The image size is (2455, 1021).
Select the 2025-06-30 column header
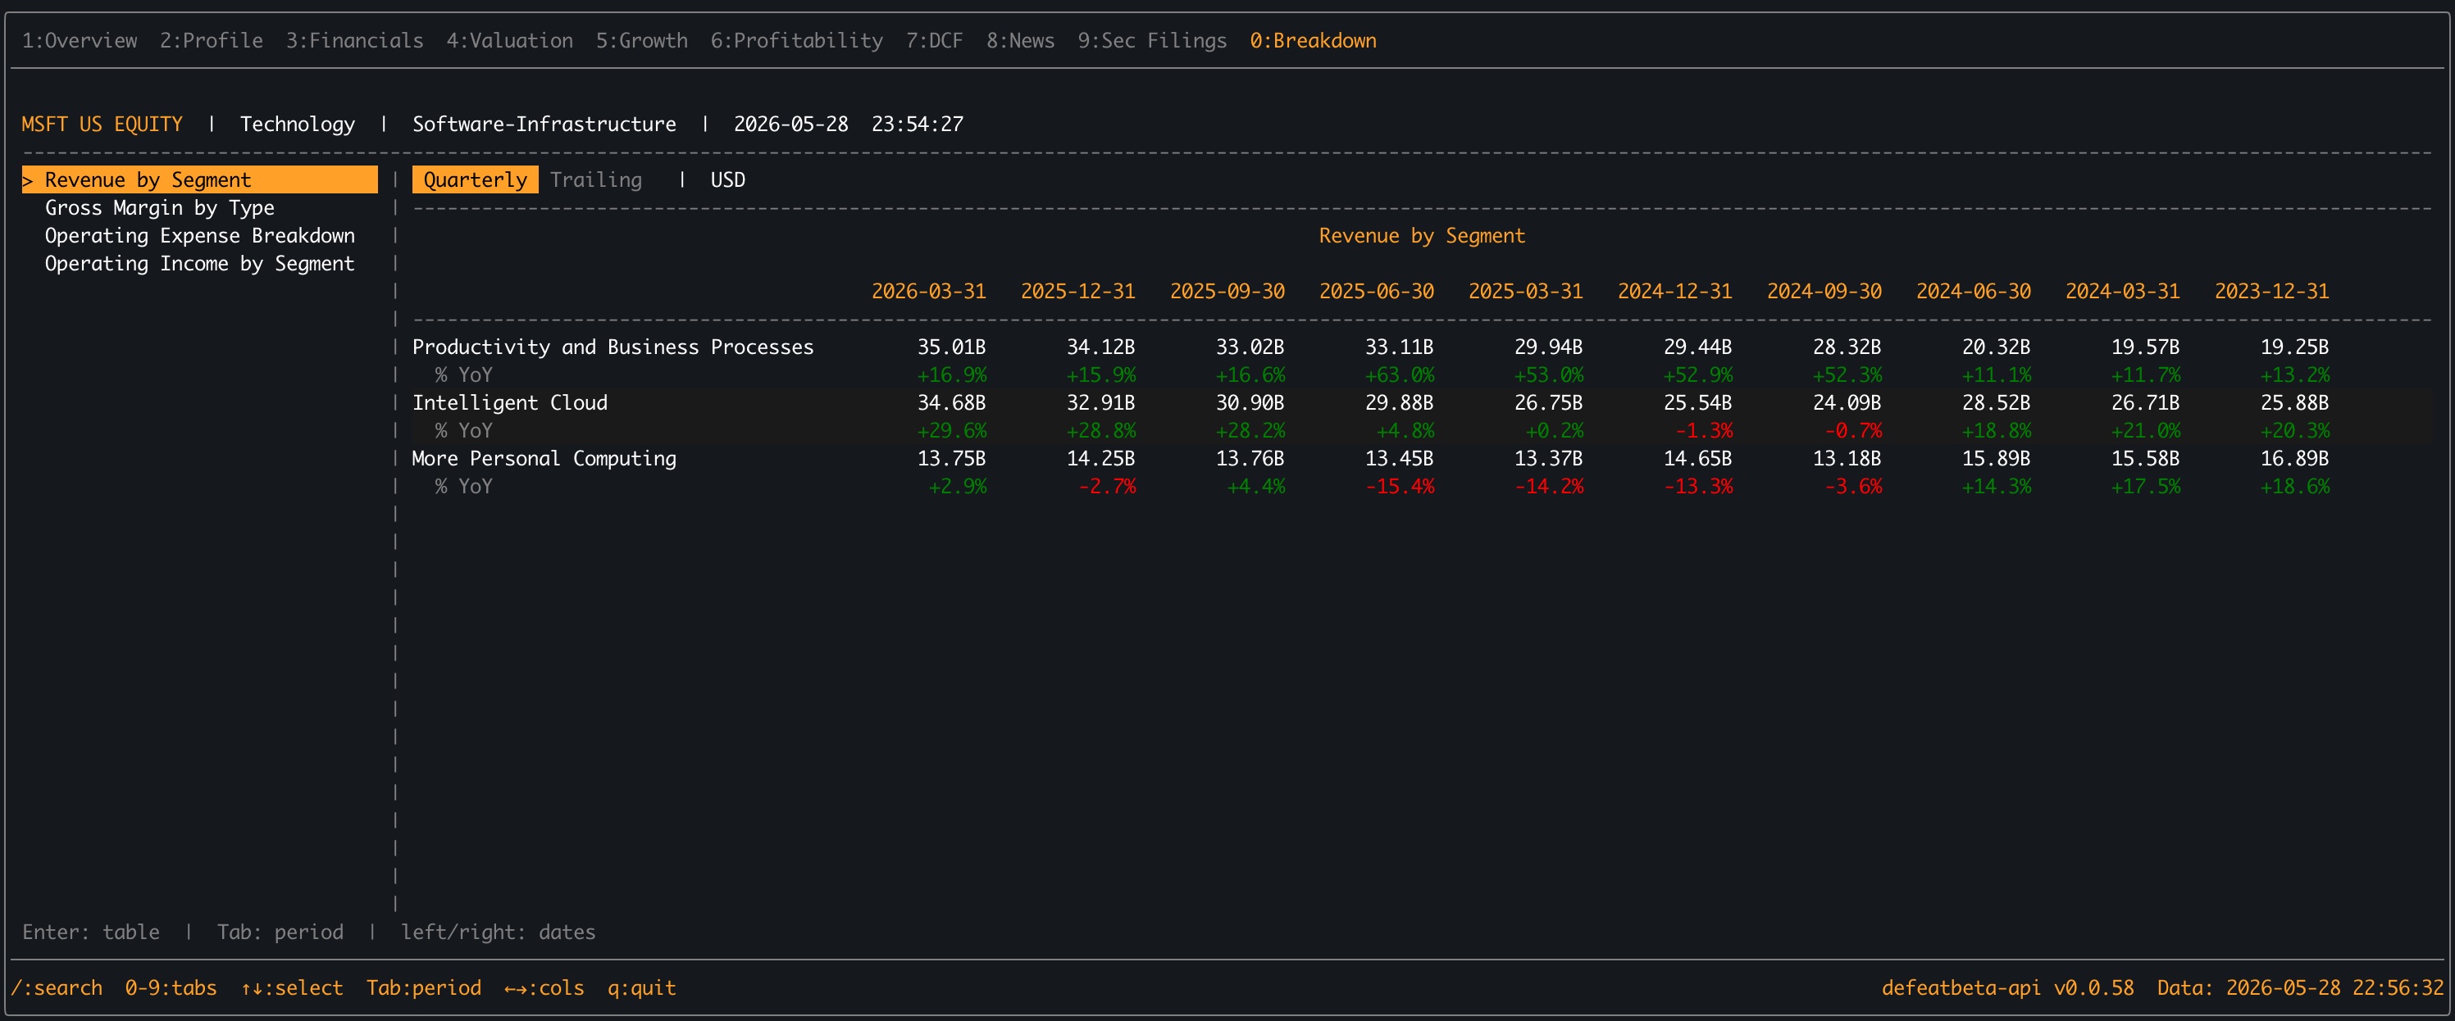1377,292
